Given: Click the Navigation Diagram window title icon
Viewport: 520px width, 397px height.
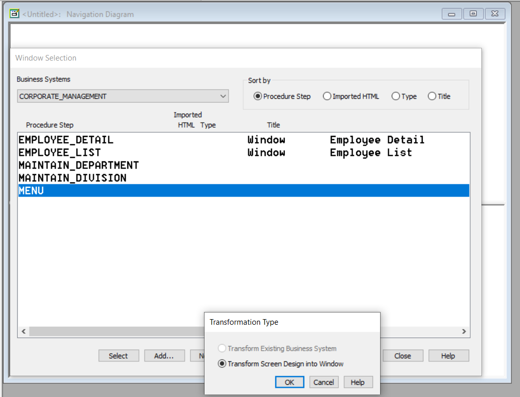Looking at the screenshot, I should 15,14.
